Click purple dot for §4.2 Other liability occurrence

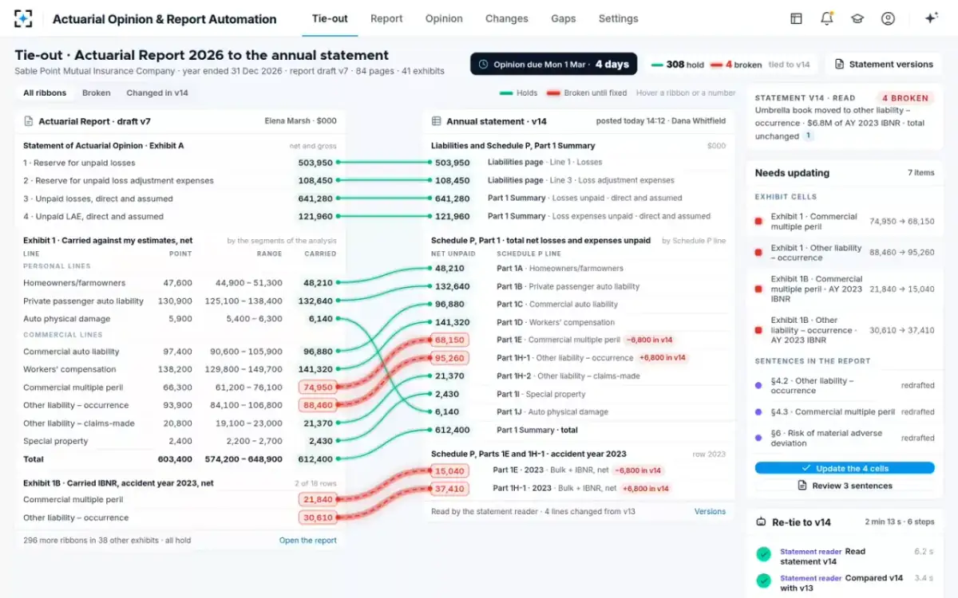(758, 385)
